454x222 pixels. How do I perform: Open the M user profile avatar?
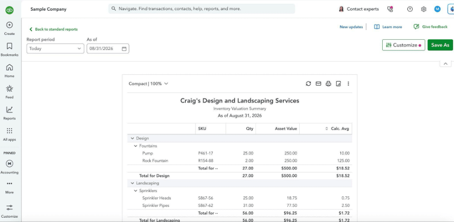(x=437, y=9)
